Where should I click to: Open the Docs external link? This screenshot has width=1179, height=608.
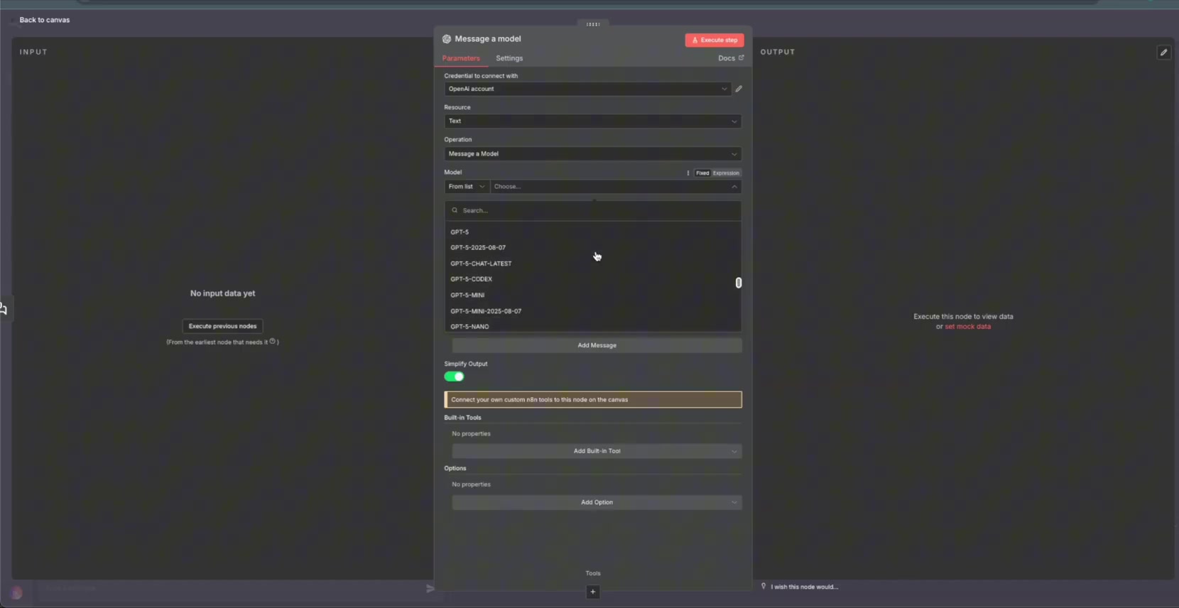pyautogui.click(x=731, y=58)
